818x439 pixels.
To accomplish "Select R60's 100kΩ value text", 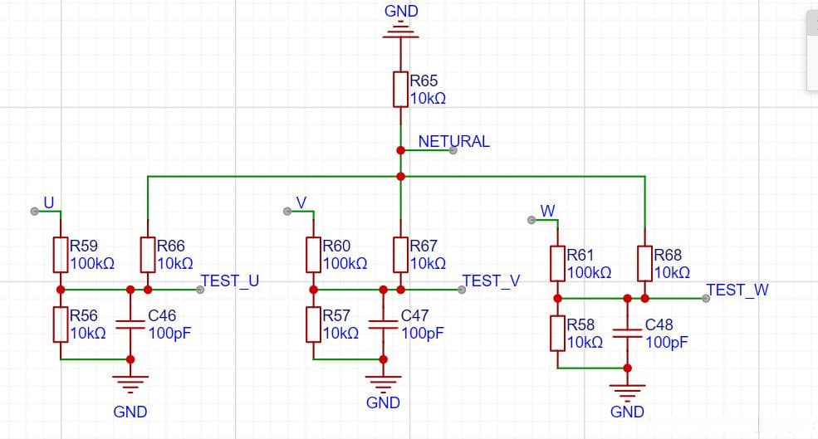I will 345,263.
